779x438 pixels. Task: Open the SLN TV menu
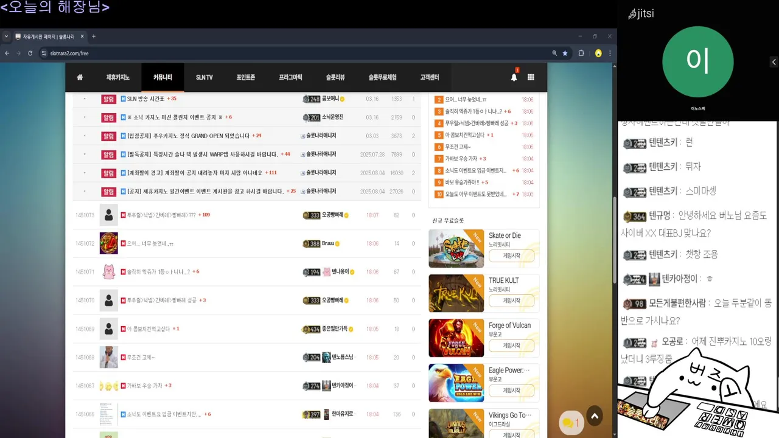tap(204, 77)
